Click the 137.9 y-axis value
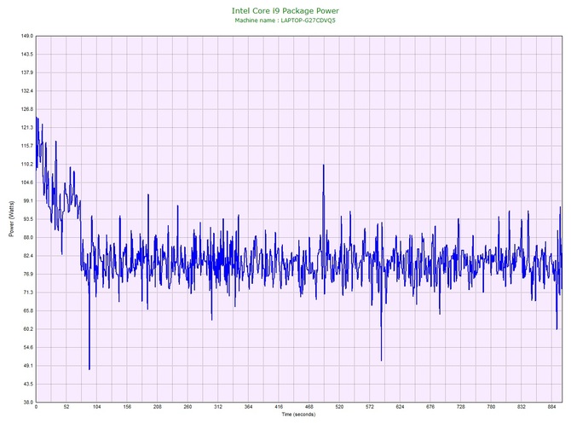The height and width of the screenshot is (429, 571). [27, 72]
